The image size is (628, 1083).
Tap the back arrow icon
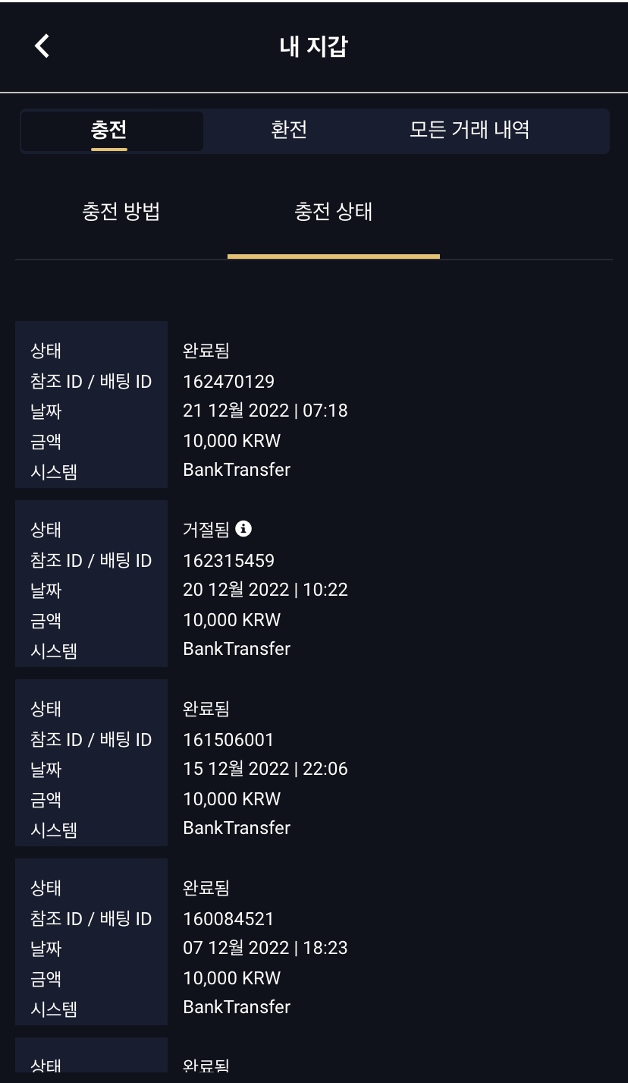pos(42,46)
